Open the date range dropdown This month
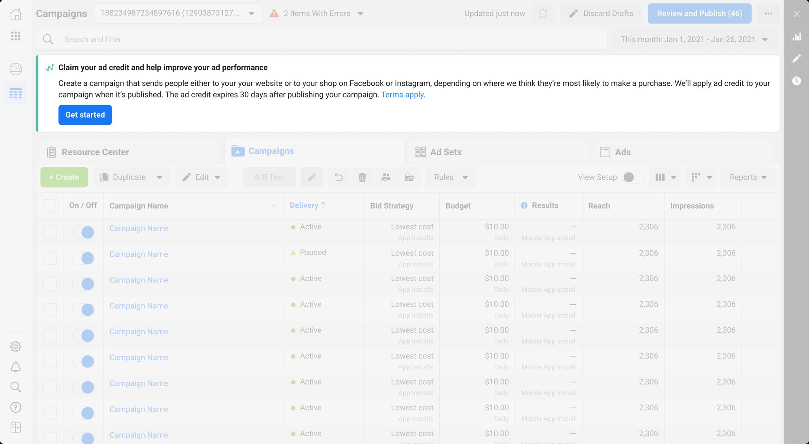Image resolution: width=809 pixels, height=444 pixels. point(694,39)
